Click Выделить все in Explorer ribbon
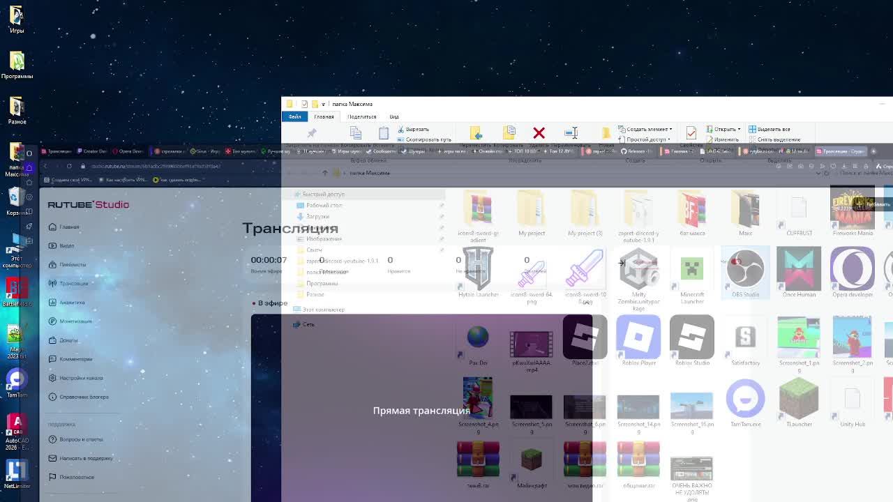The width and height of the screenshot is (893, 502). tap(770, 129)
